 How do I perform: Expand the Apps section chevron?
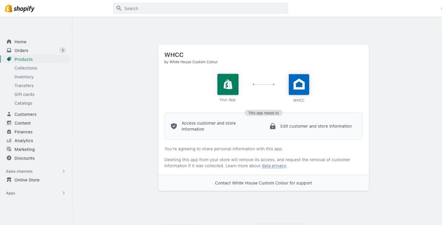63,193
